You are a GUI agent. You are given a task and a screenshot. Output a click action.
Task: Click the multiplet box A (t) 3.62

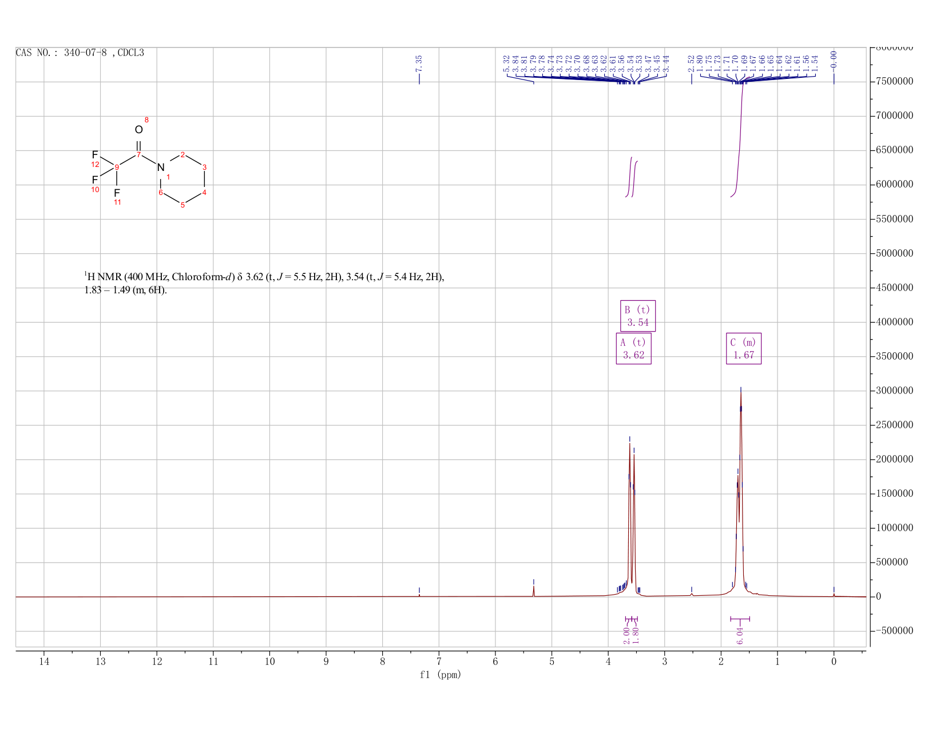coord(633,349)
